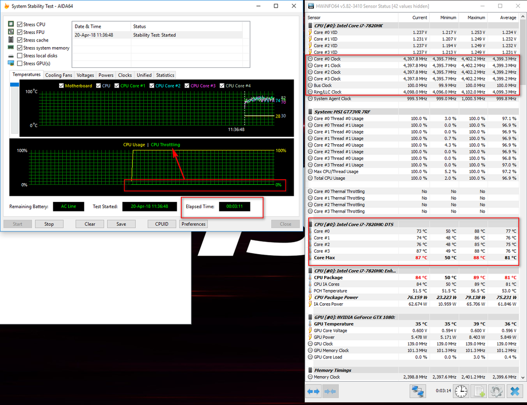Click HWiNFO scrollbar up arrow
The height and width of the screenshot is (405, 527).
point(523,16)
